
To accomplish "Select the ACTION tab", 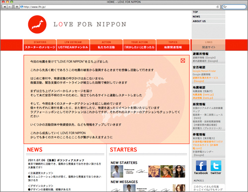I will point(106,45).
